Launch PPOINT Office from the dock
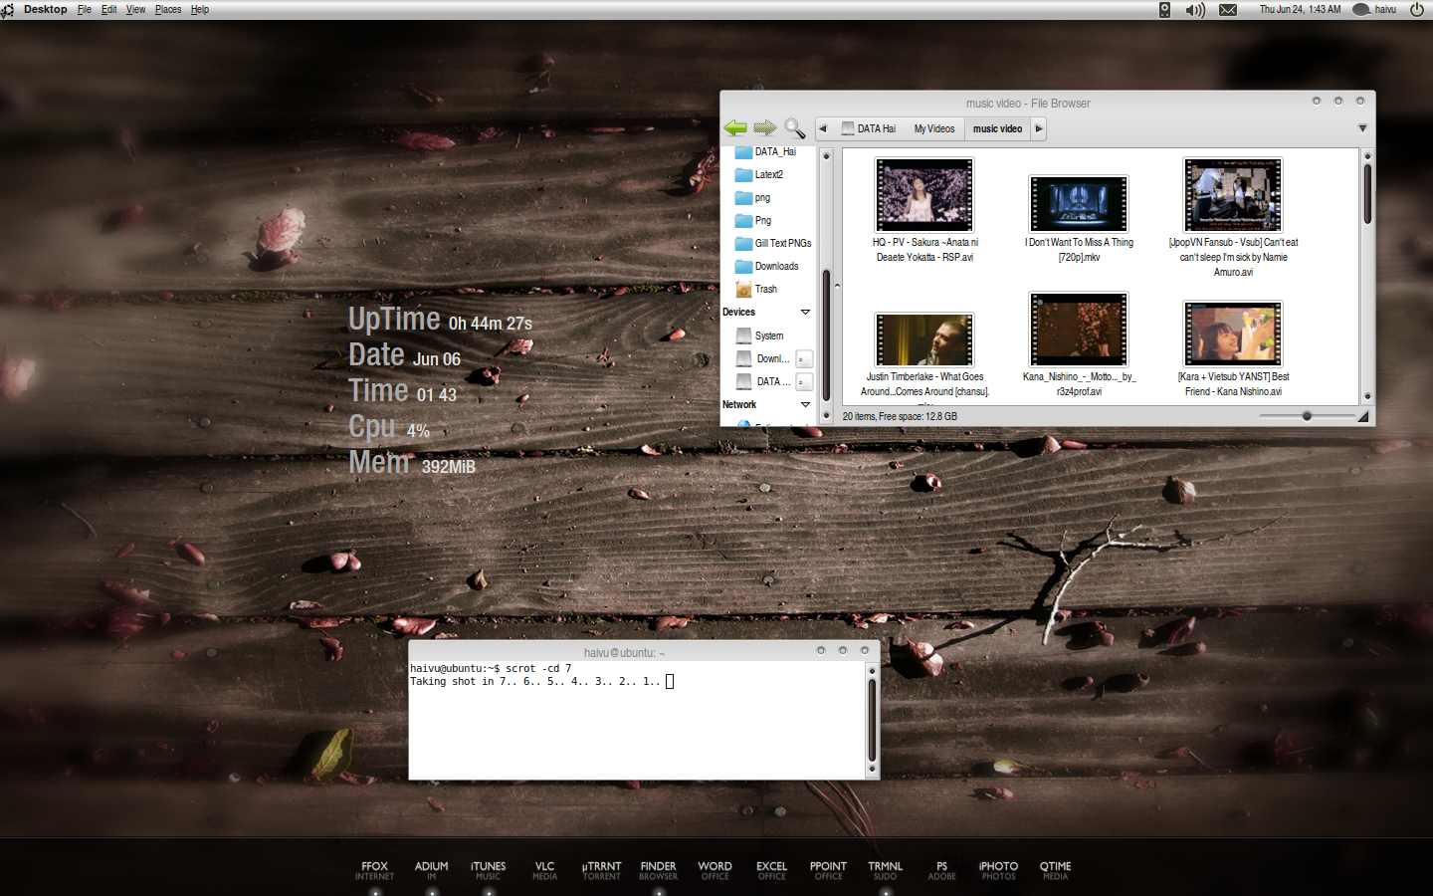Image resolution: width=1433 pixels, height=896 pixels. (828, 871)
